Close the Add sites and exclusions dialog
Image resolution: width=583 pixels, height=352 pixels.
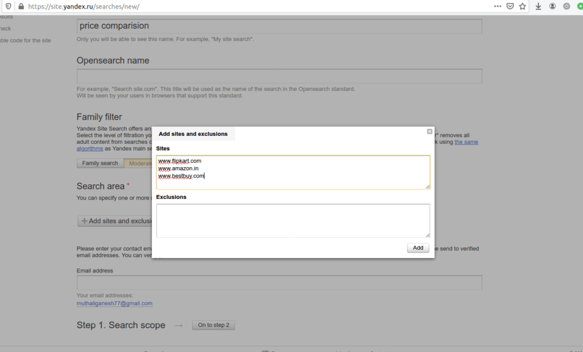(x=429, y=131)
